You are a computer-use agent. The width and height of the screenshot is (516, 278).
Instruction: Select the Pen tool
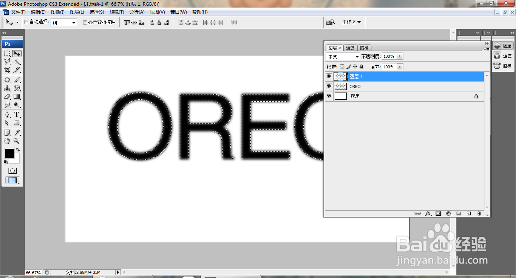point(7,115)
